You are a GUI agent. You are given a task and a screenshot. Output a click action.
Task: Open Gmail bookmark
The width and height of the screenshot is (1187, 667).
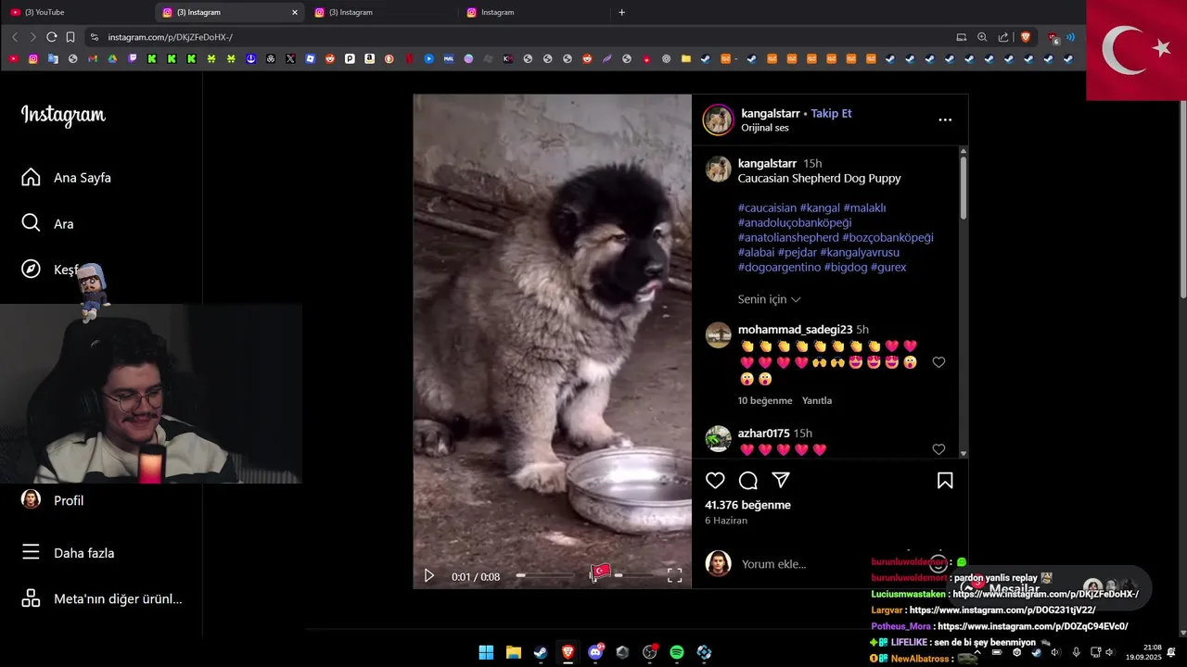click(x=93, y=58)
